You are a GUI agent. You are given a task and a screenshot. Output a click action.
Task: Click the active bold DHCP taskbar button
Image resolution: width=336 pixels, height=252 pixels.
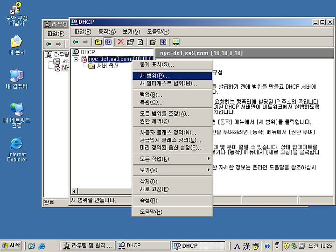(x=198, y=245)
